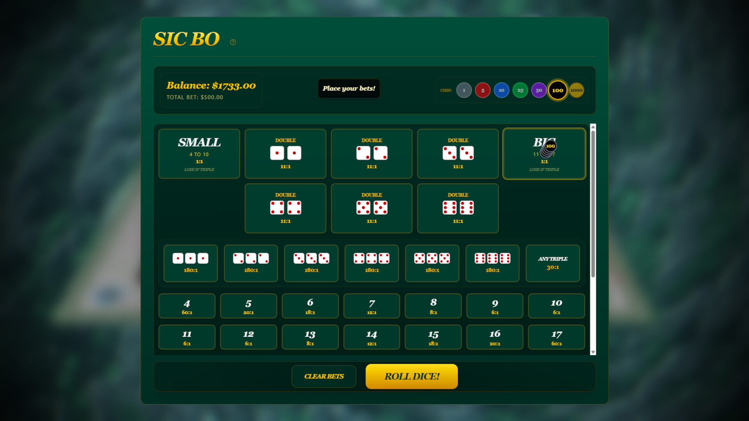Image resolution: width=749 pixels, height=421 pixels.
Task: Bet on the Double fours tile
Action: click(x=285, y=208)
